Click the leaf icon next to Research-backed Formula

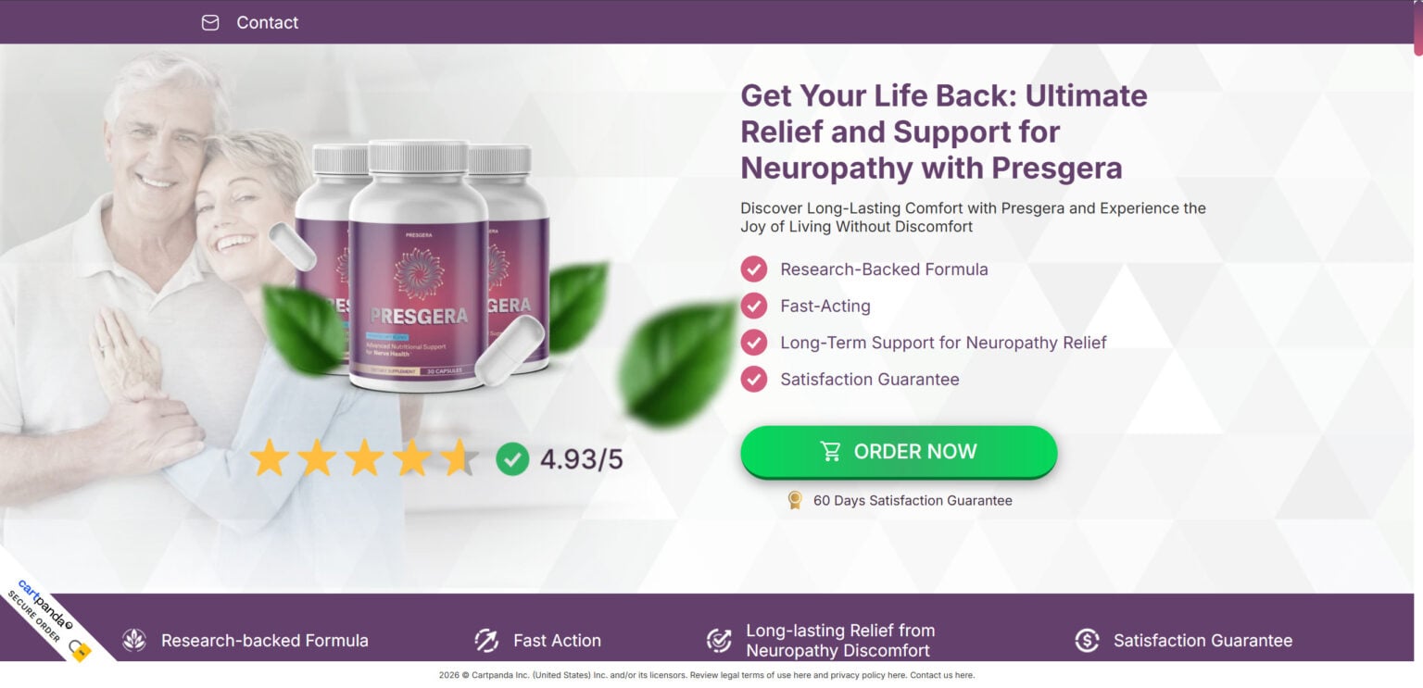[134, 640]
